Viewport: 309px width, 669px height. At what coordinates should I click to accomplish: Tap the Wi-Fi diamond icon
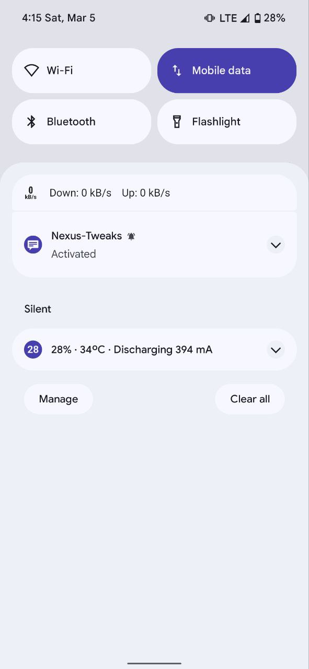pos(32,71)
